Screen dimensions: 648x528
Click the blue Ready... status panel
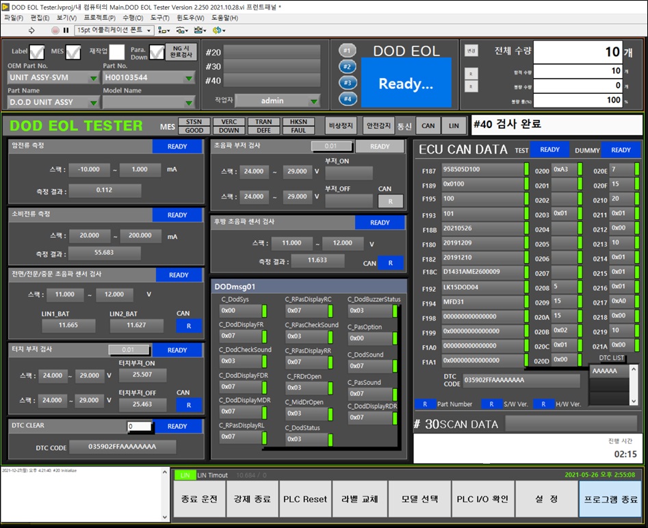coord(406,84)
